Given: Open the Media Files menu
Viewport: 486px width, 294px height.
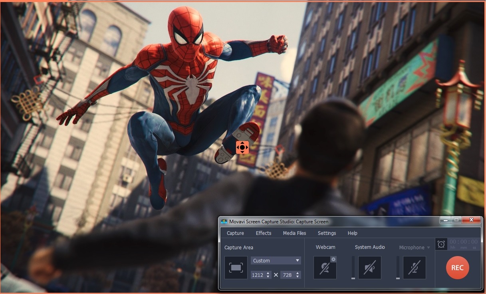Looking at the screenshot, I should [294, 233].
